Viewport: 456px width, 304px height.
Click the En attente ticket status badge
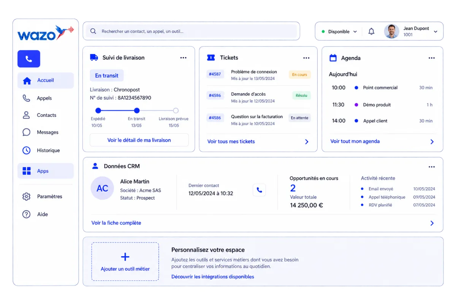[299, 118]
